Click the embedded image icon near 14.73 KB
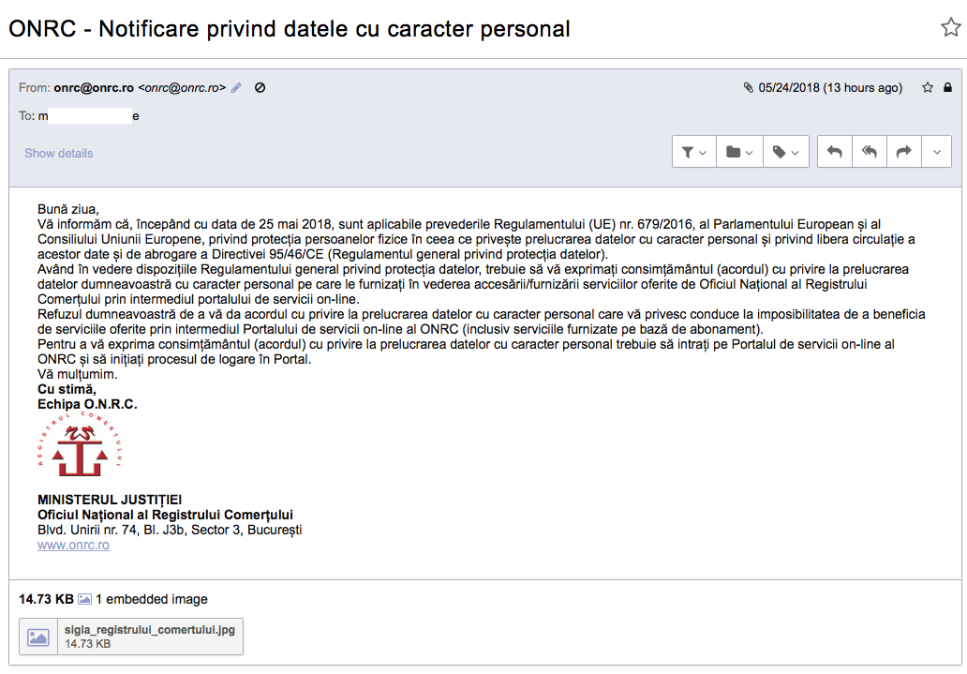Screen dimensions: 967x674 coord(85,599)
